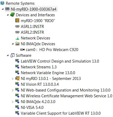Select myRIO-1900 "RIO0" device

(38, 21)
